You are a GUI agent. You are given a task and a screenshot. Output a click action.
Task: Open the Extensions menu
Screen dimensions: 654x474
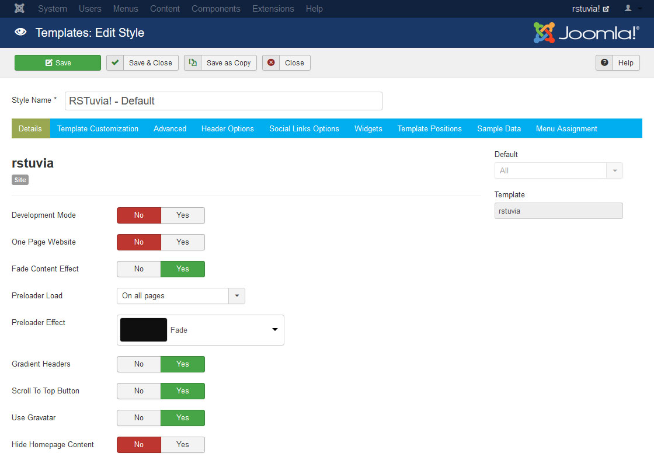click(x=273, y=8)
